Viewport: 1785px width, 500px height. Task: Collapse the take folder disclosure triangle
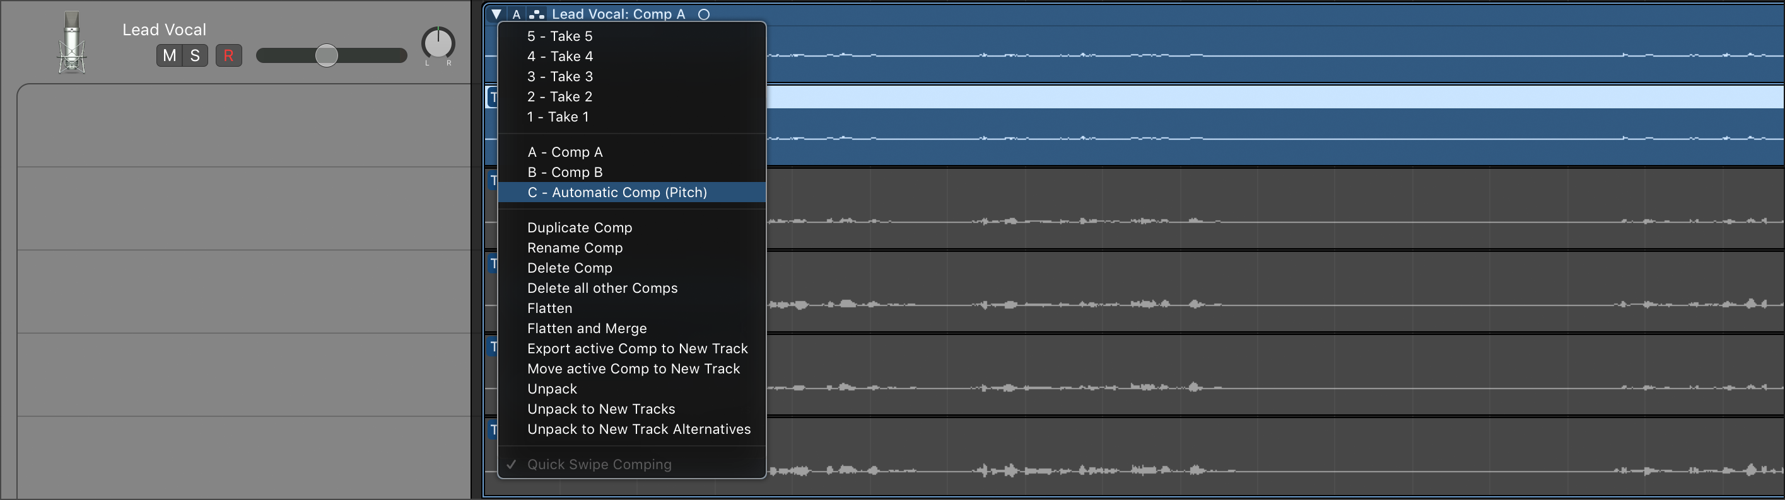tap(496, 14)
